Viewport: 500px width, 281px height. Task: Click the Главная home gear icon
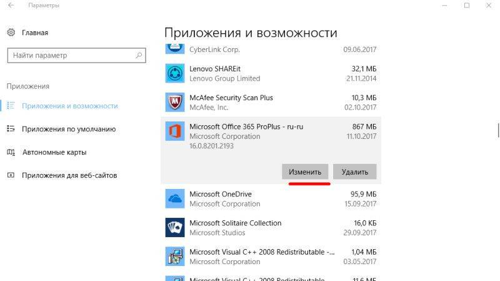tap(11, 33)
